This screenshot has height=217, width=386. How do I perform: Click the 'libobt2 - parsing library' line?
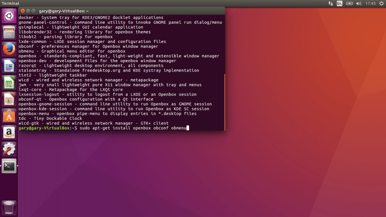(66, 37)
